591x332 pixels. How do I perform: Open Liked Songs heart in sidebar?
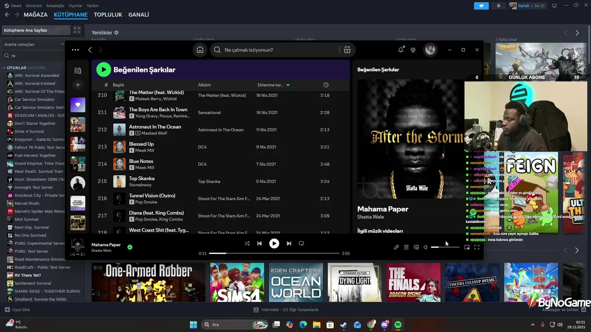78,105
